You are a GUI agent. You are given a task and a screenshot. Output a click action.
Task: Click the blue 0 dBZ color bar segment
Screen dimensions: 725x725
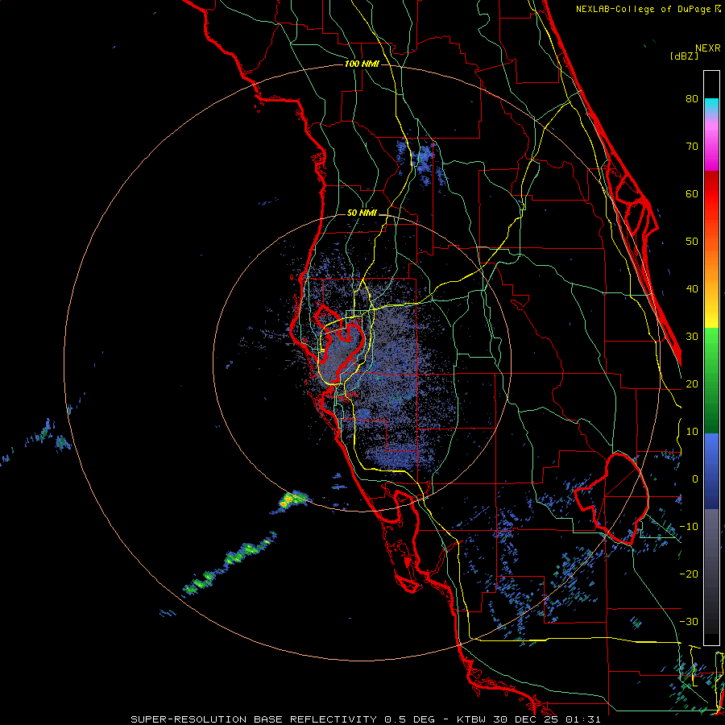pos(711,471)
